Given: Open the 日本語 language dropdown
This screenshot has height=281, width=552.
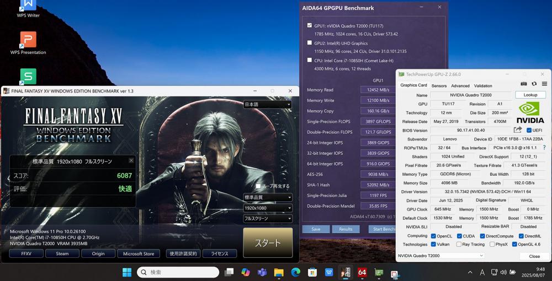Looking at the screenshot, I should pos(268,104).
